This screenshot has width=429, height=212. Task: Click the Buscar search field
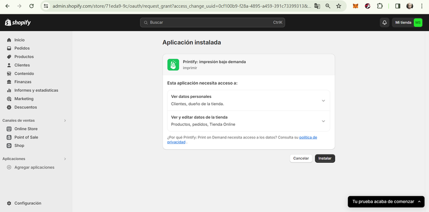click(x=213, y=23)
